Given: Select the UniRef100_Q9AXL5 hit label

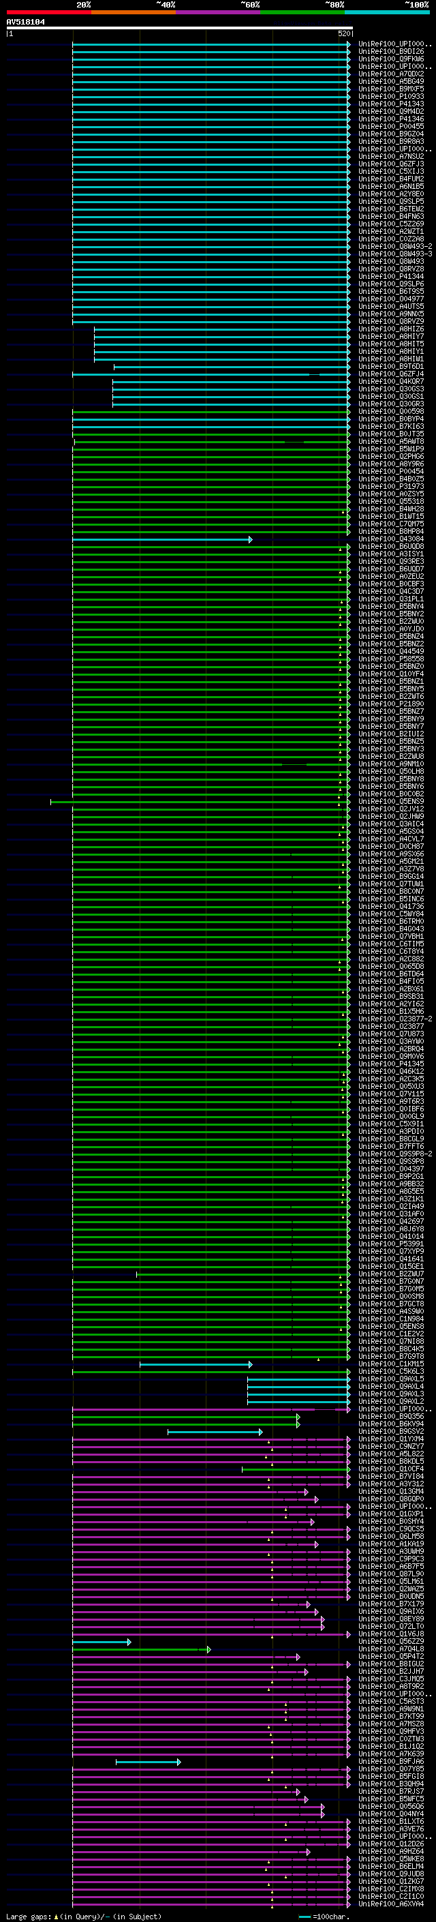Looking at the screenshot, I should pyautogui.click(x=391, y=1379).
